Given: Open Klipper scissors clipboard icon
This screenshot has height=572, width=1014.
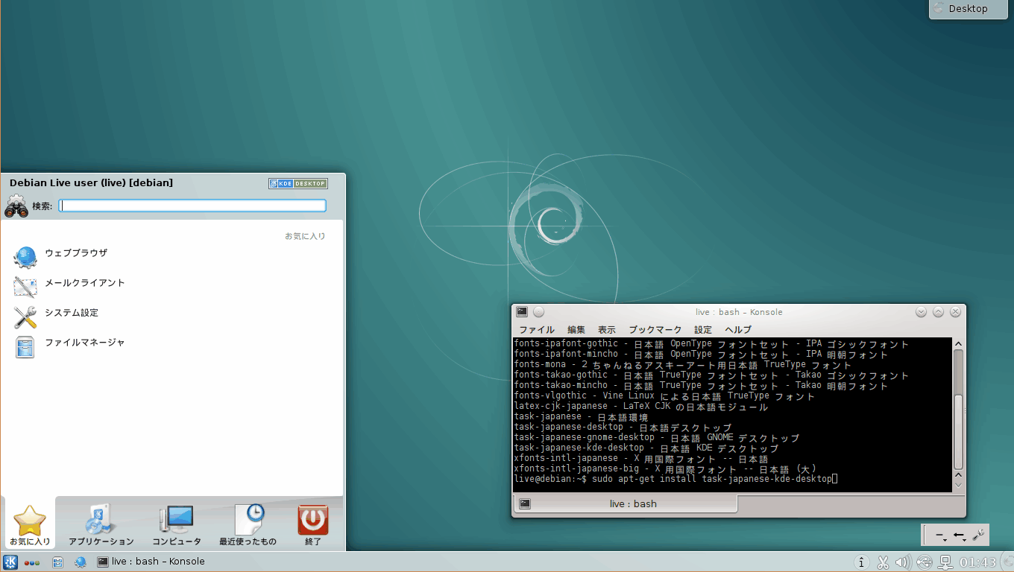Looking at the screenshot, I should 883,562.
